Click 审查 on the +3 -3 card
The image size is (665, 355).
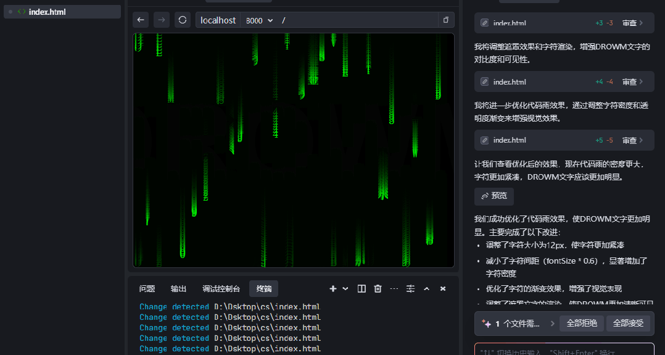pyautogui.click(x=632, y=23)
